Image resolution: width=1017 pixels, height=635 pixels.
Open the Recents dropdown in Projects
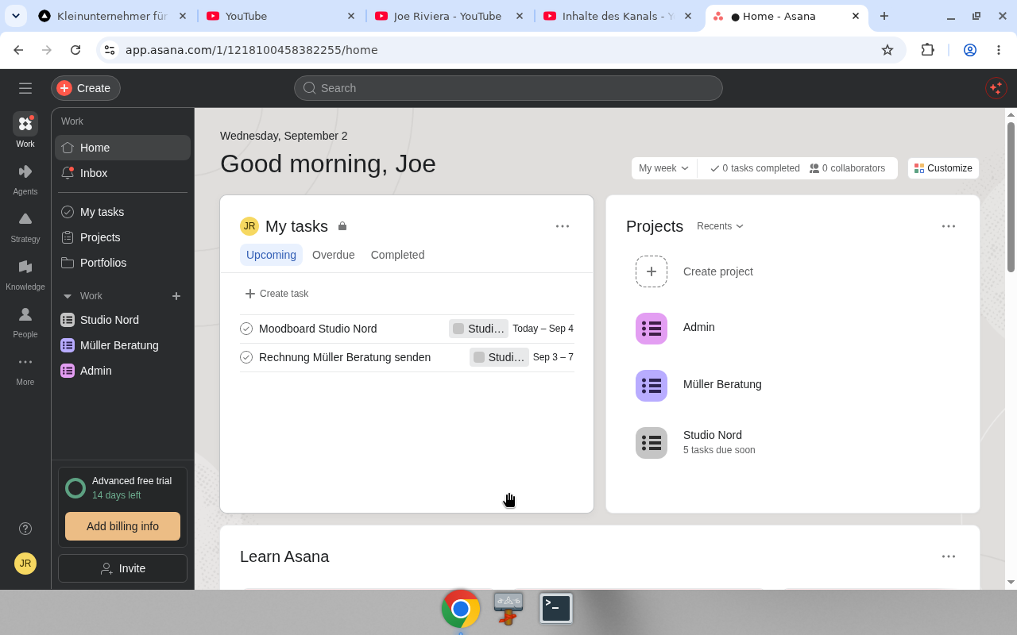pos(721,226)
